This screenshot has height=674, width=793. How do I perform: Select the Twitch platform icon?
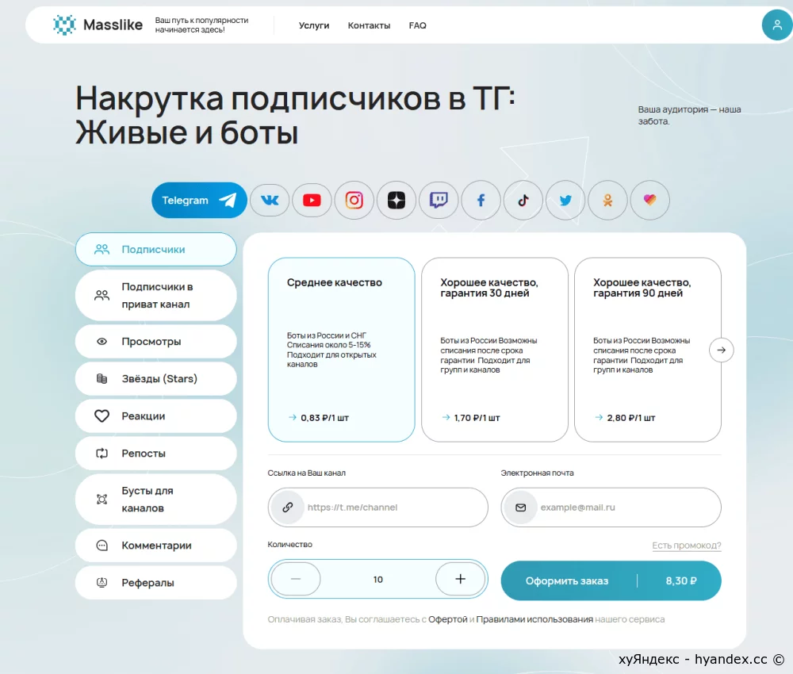click(439, 201)
